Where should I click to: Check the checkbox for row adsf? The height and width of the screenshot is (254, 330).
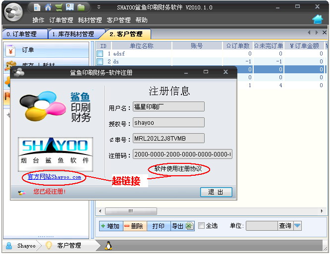tap(100, 53)
